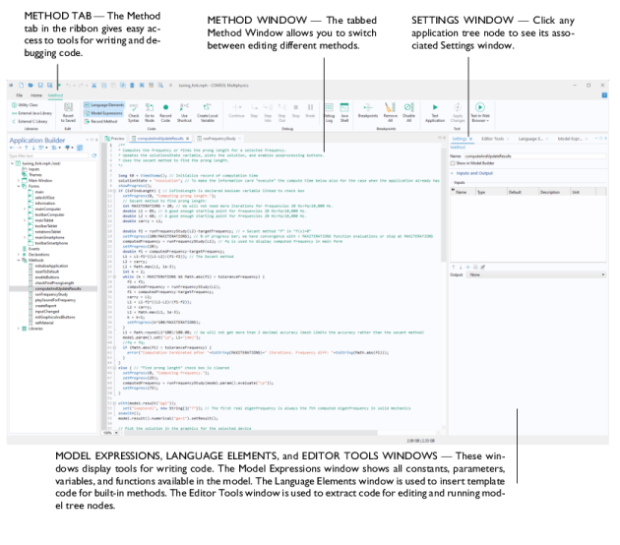Viewport: 620px width, 545px height.
Task: Open the Test in Web Browser dropdown
Action: tap(480, 119)
